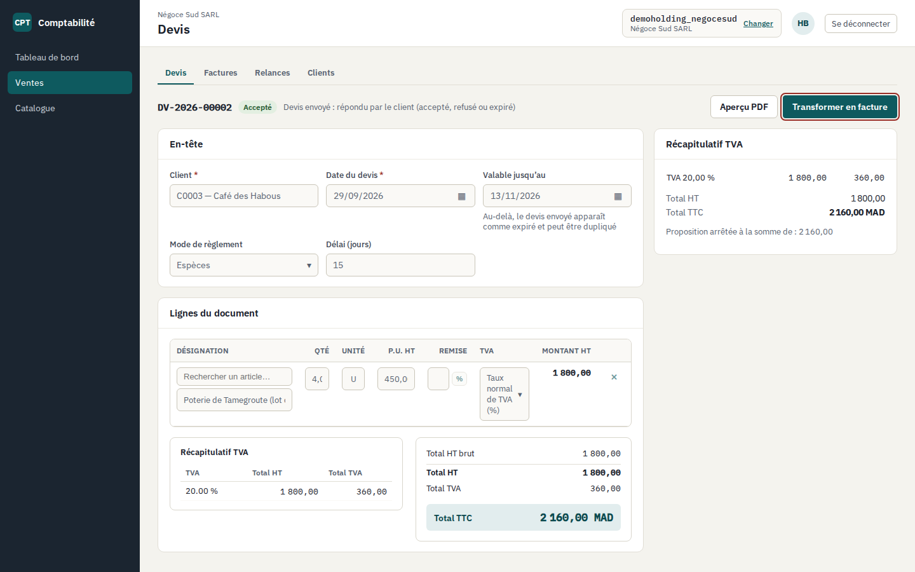Go to the Clients tab
This screenshot has width=915, height=572.
[x=321, y=73]
